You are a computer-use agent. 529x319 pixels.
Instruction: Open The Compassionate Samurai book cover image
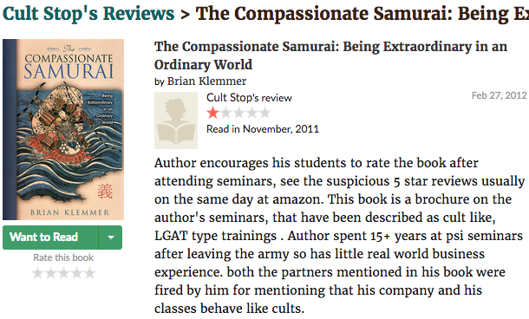63,129
